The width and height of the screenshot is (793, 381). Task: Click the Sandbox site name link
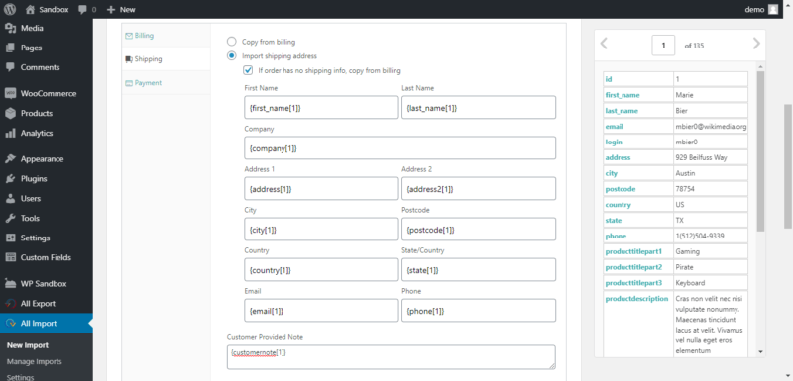pyautogui.click(x=54, y=9)
